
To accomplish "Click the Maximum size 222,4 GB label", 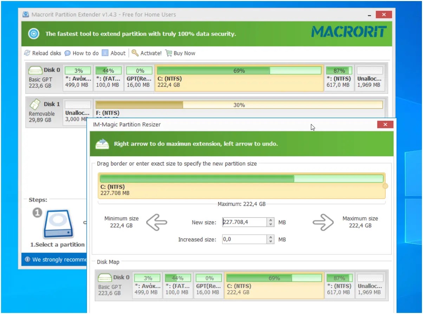I will (360, 222).
